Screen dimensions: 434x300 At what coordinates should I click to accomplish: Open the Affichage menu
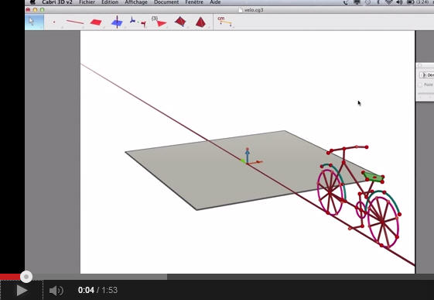click(136, 2)
